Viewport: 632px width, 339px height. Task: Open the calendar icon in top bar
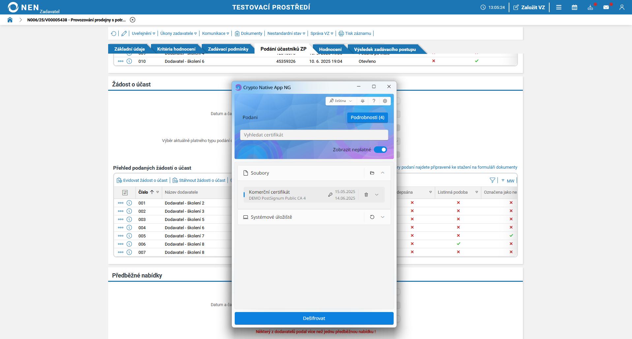click(574, 7)
